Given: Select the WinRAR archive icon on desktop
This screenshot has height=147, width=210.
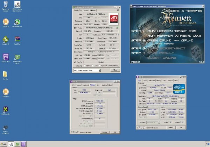Looking at the screenshot, I should tap(17, 40).
